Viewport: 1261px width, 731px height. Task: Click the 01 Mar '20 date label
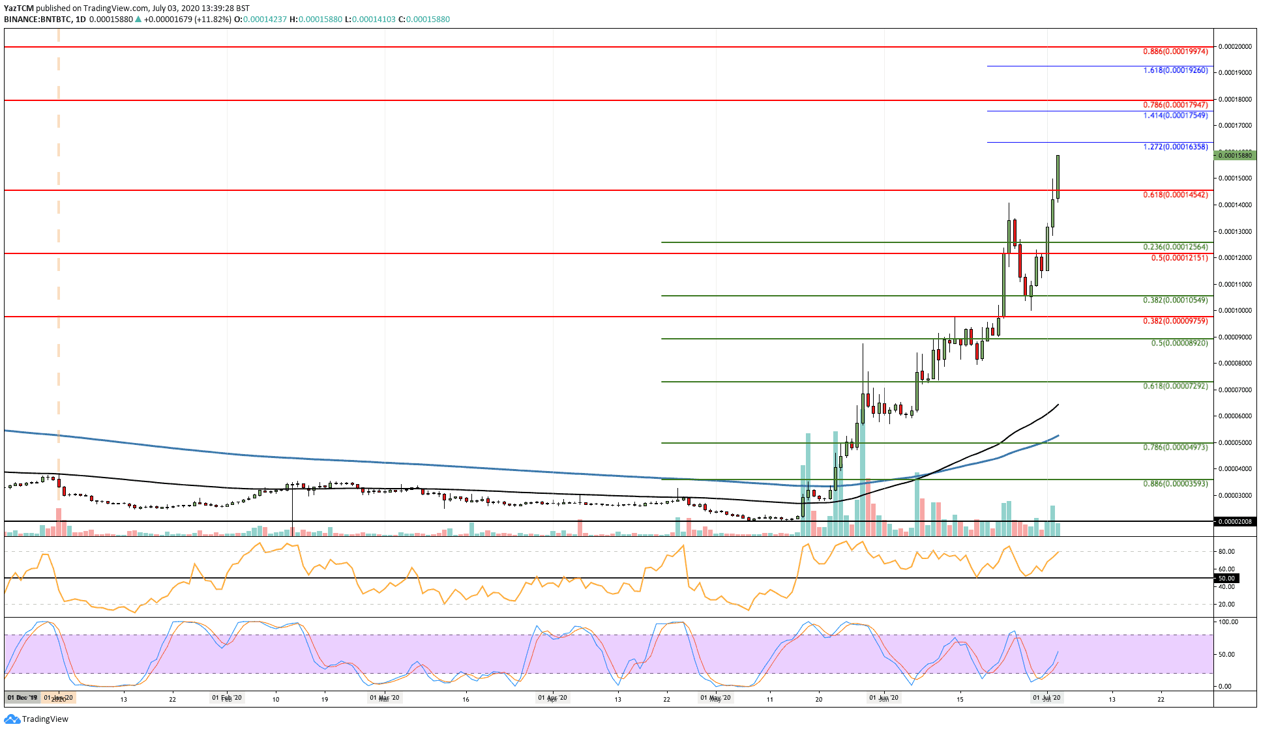point(385,698)
